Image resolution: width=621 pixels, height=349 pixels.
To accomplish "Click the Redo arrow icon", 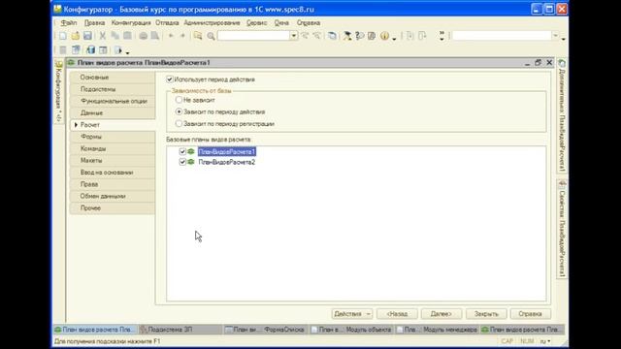I will pyautogui.click(x=182, y=36).
